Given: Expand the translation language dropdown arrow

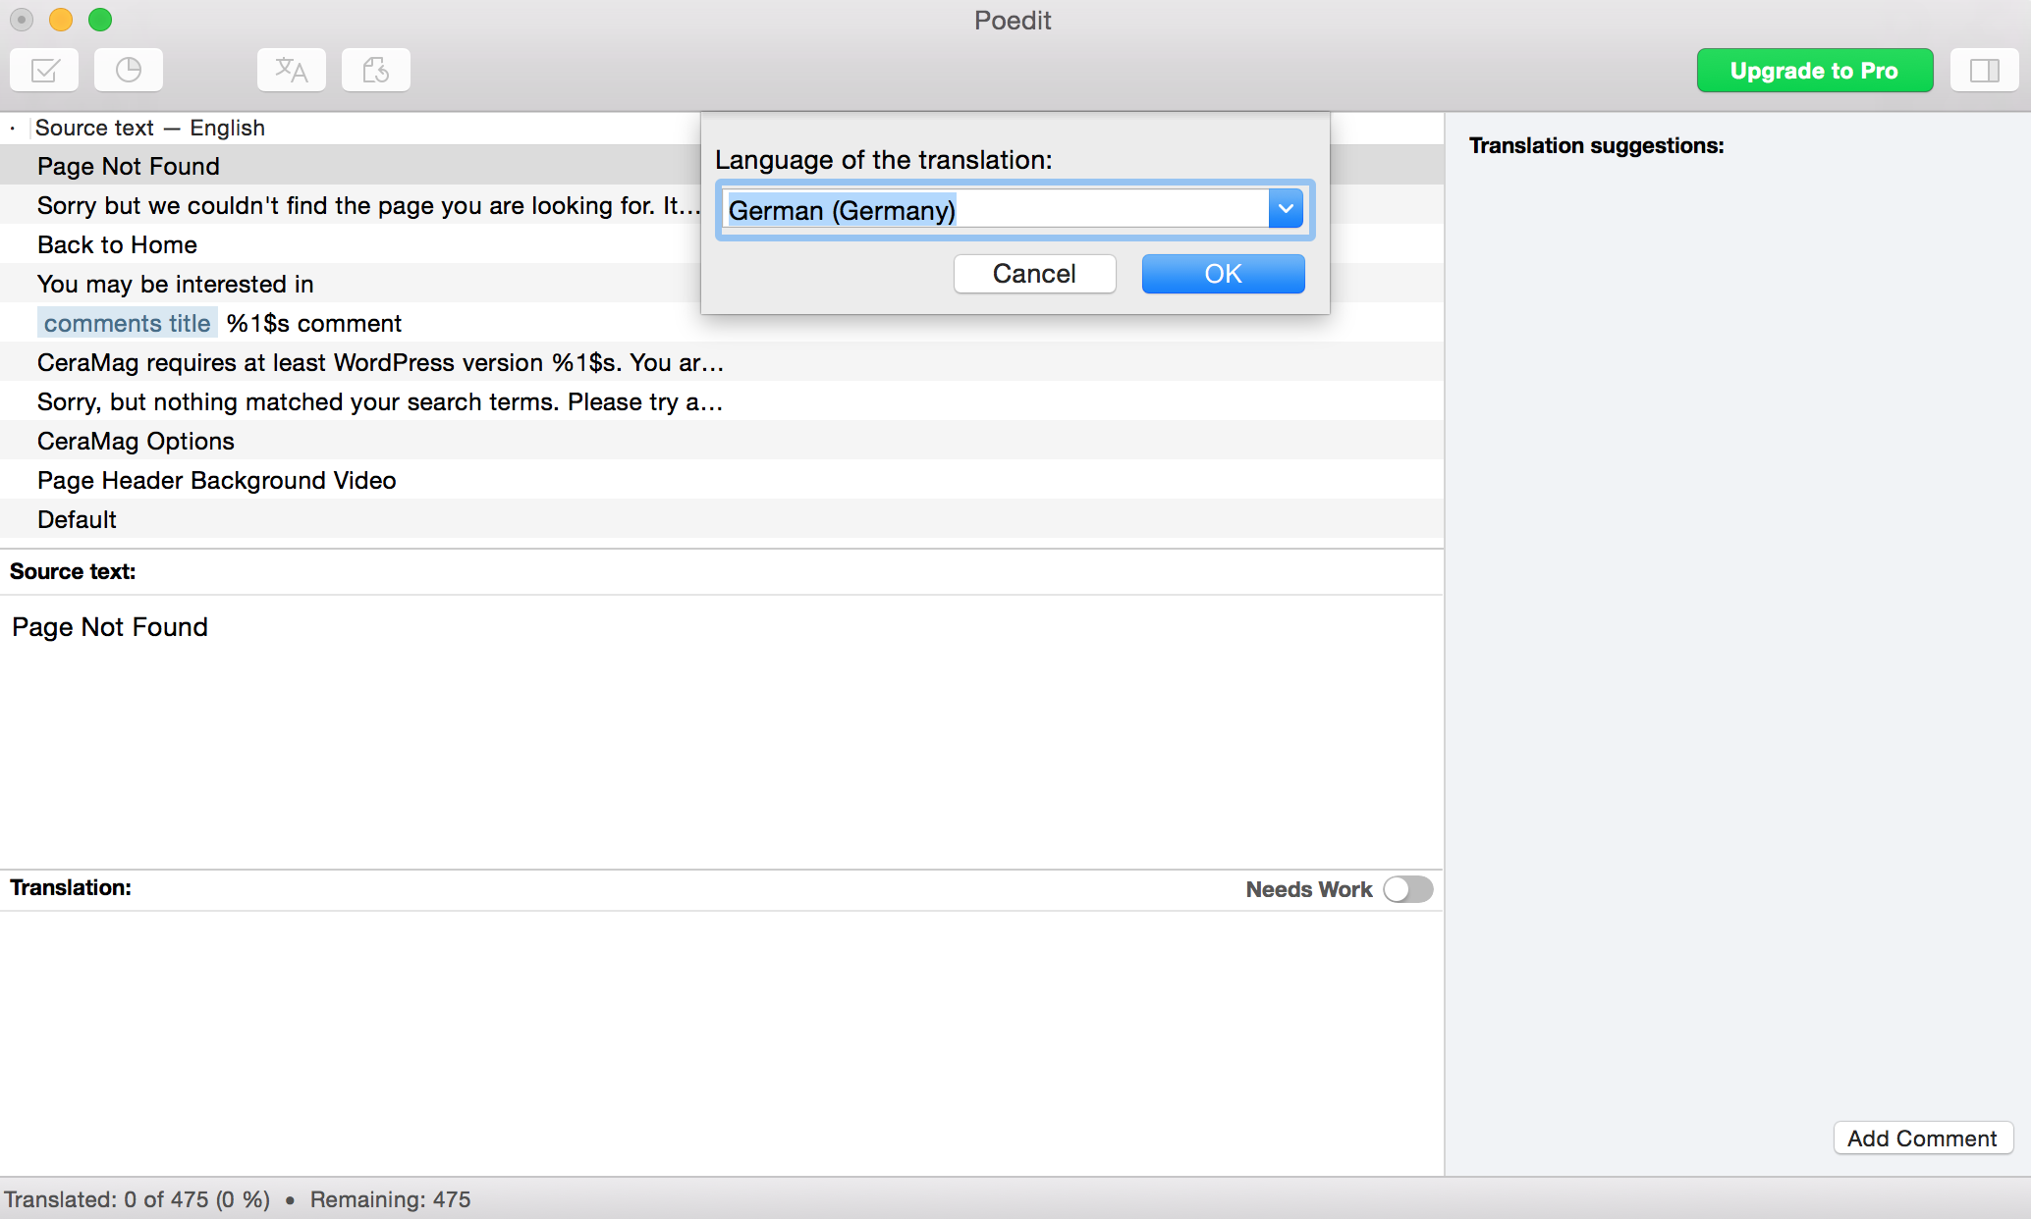Looking at the screenshot, I should tap(1286, 209).
